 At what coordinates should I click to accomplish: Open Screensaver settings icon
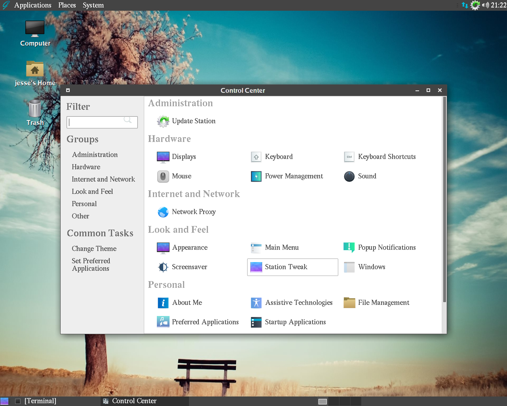(163, 267)
